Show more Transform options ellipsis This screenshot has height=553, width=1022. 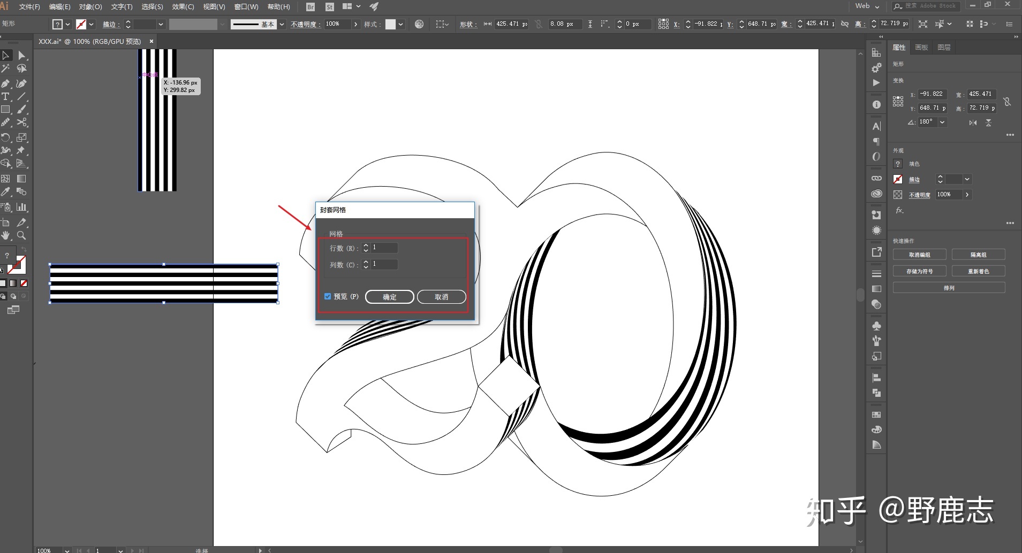tap(1010, 135)
